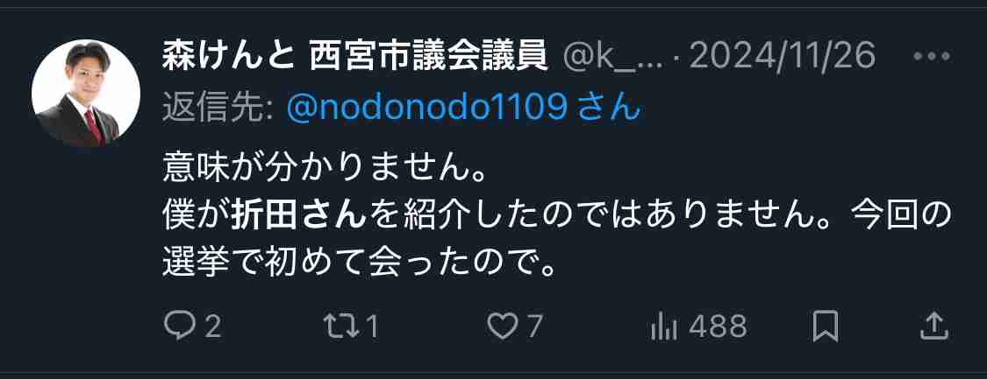Click the 返信先: label
Viewport: 987px width, 379px height.
pyautogui.click(x=218, y=109)
